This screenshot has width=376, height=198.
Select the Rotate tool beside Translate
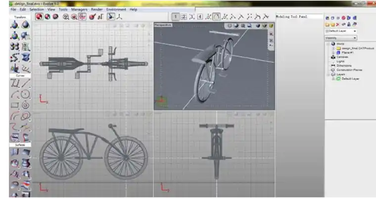coord(25,25)
